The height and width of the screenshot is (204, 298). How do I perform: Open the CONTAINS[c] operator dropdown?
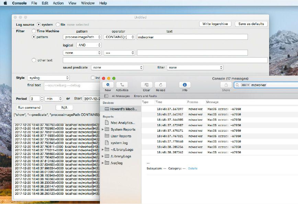(119, 37)
